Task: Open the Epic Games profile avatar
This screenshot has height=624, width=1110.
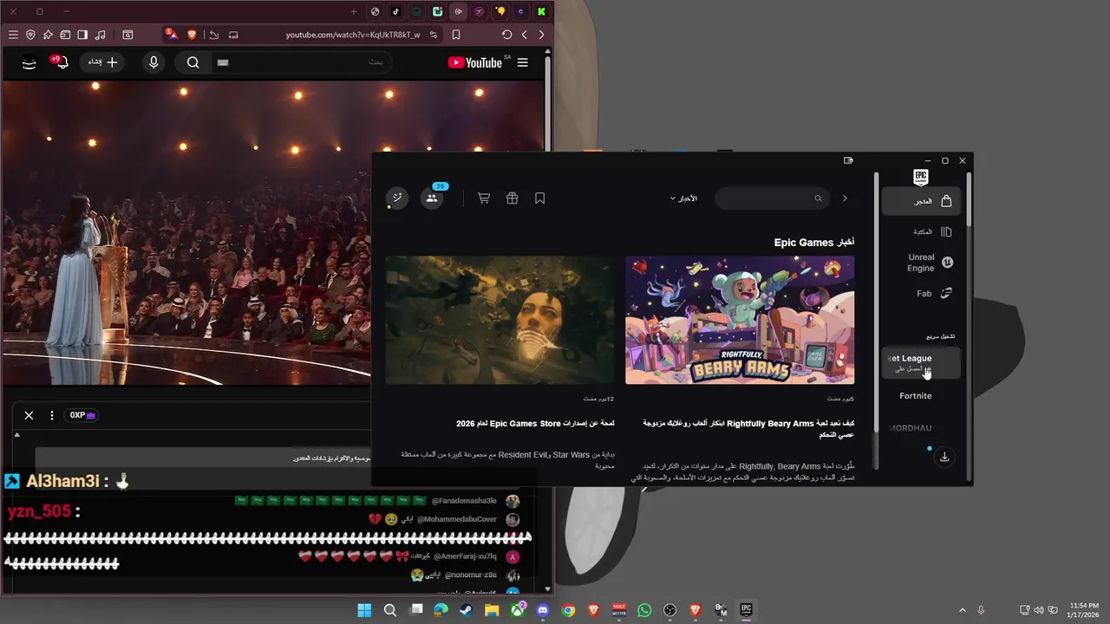Action: pyautogui.click(x=396, y=198)
